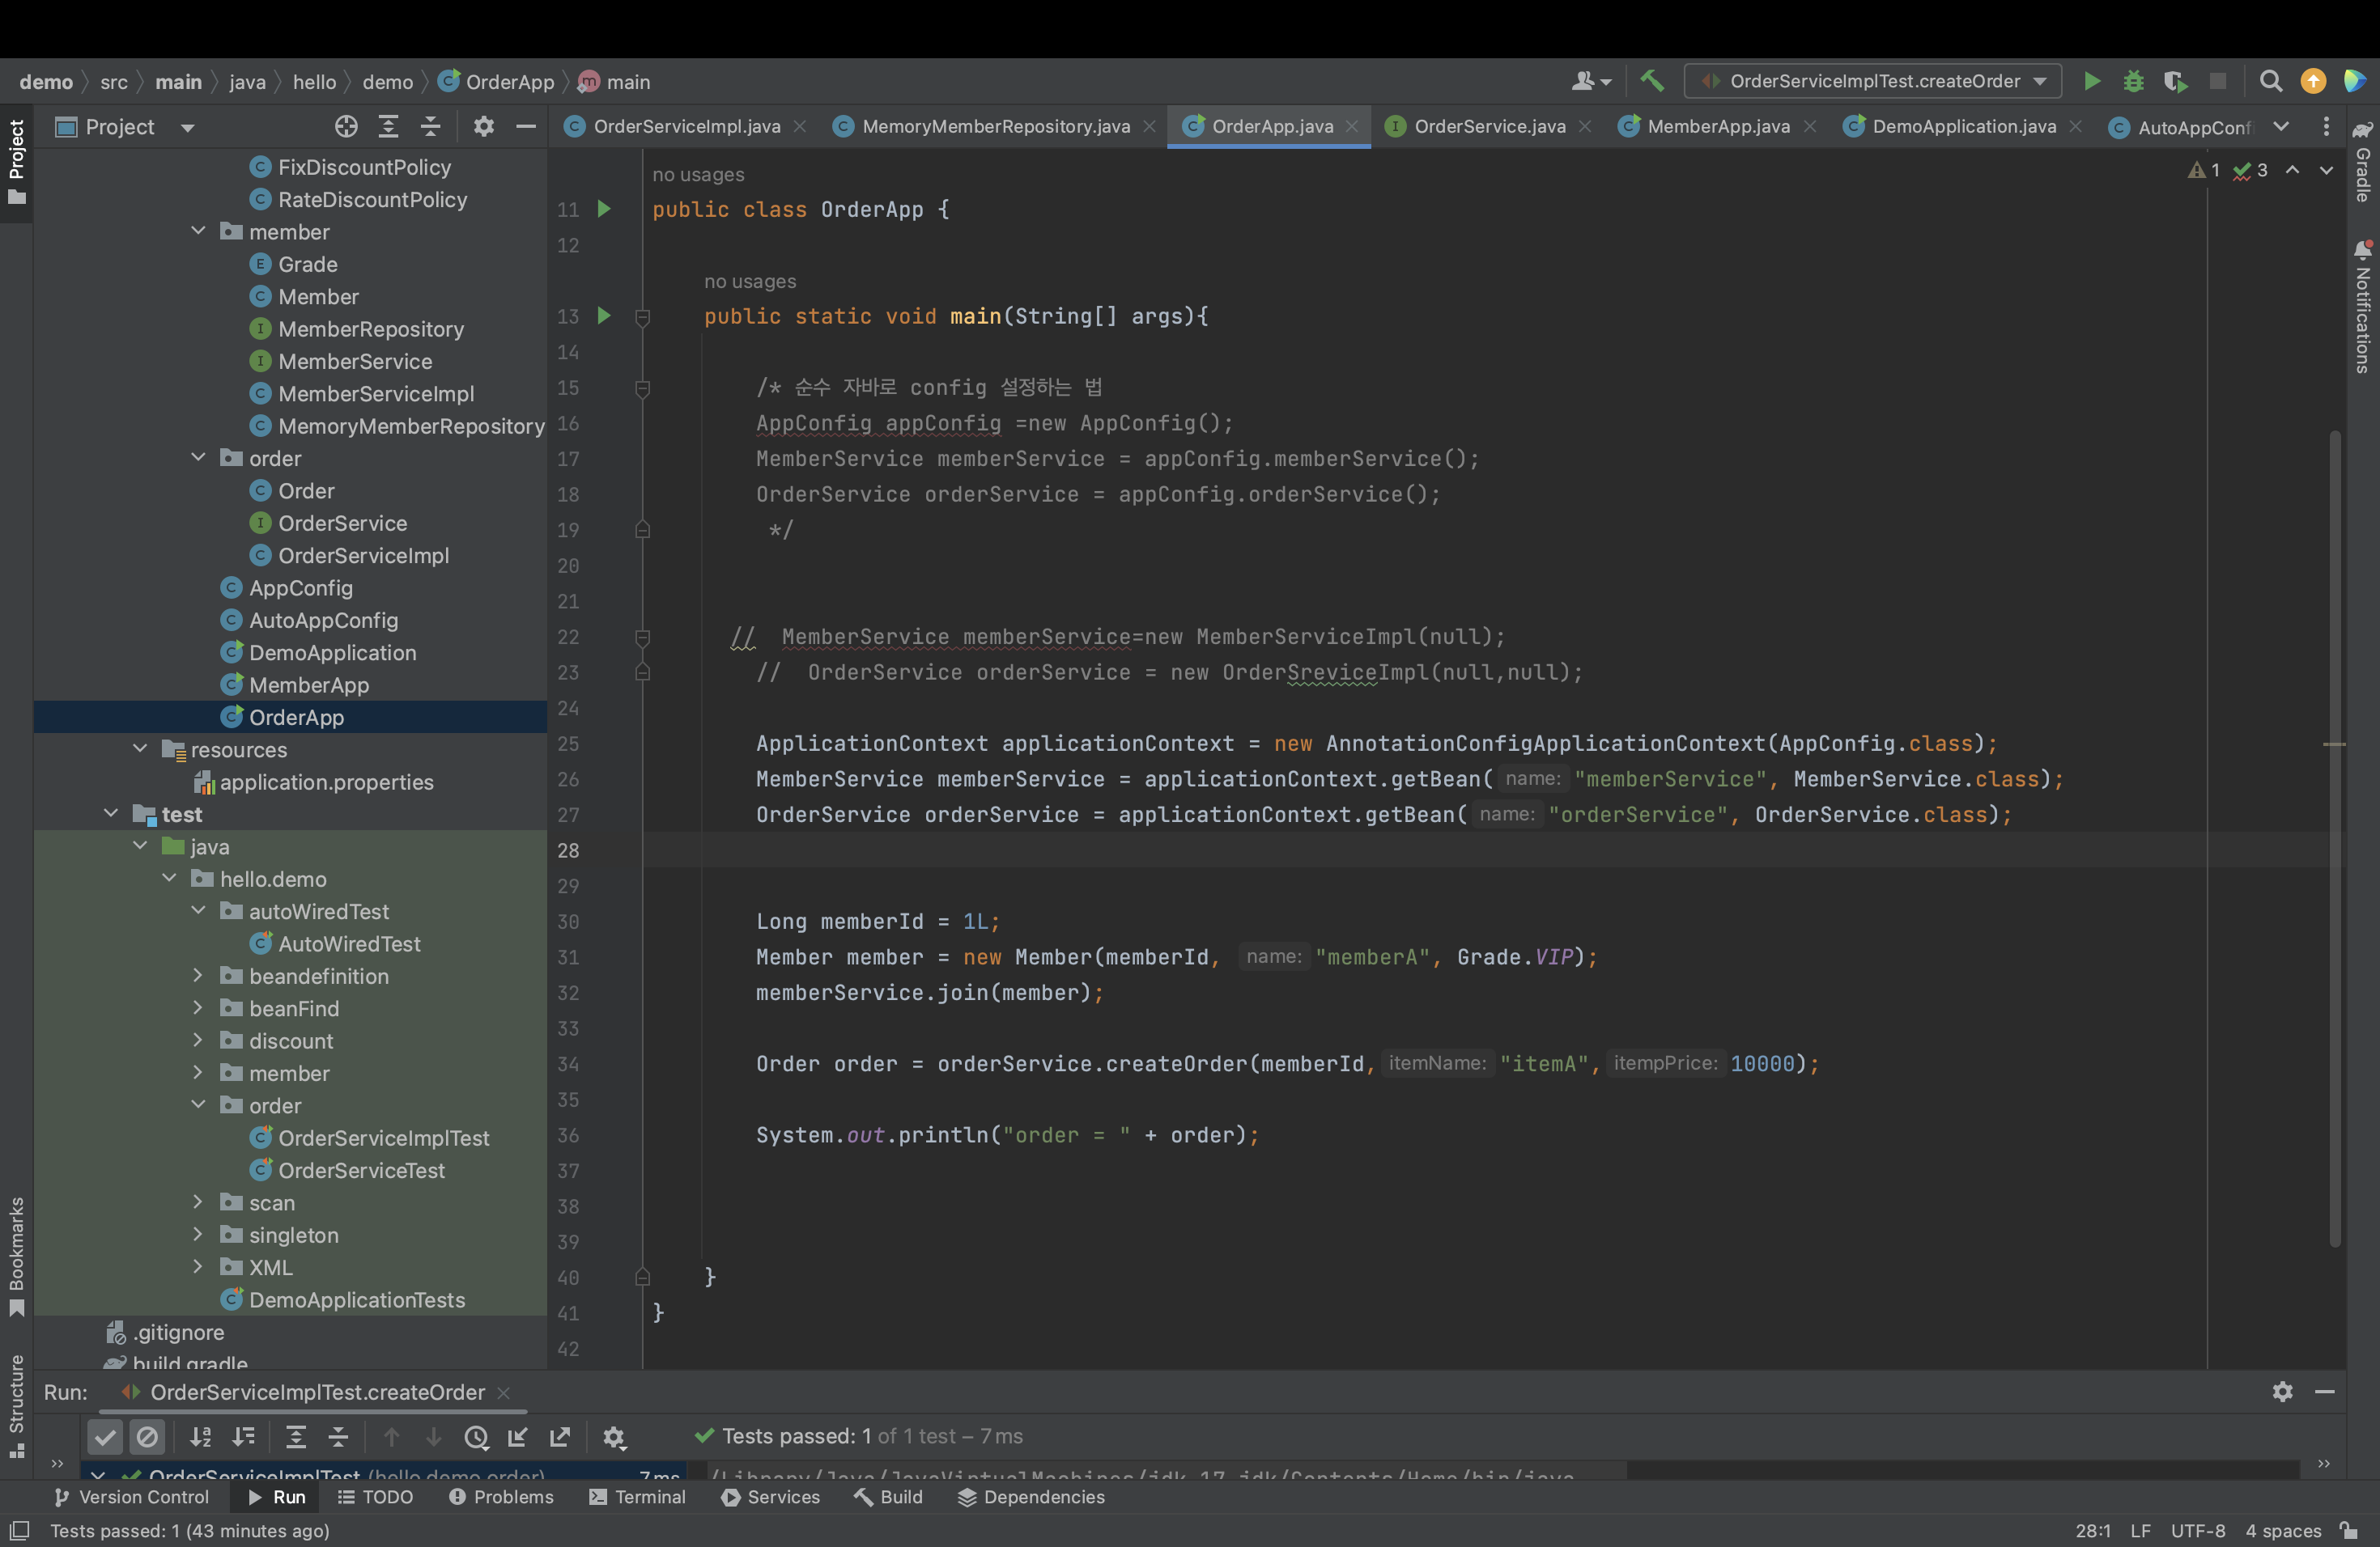Image resolution: width=2380 pixels, height=1547 pixels.
Task: Switch to MemoryMemberRepository.java tab
Action: point(995,126)
